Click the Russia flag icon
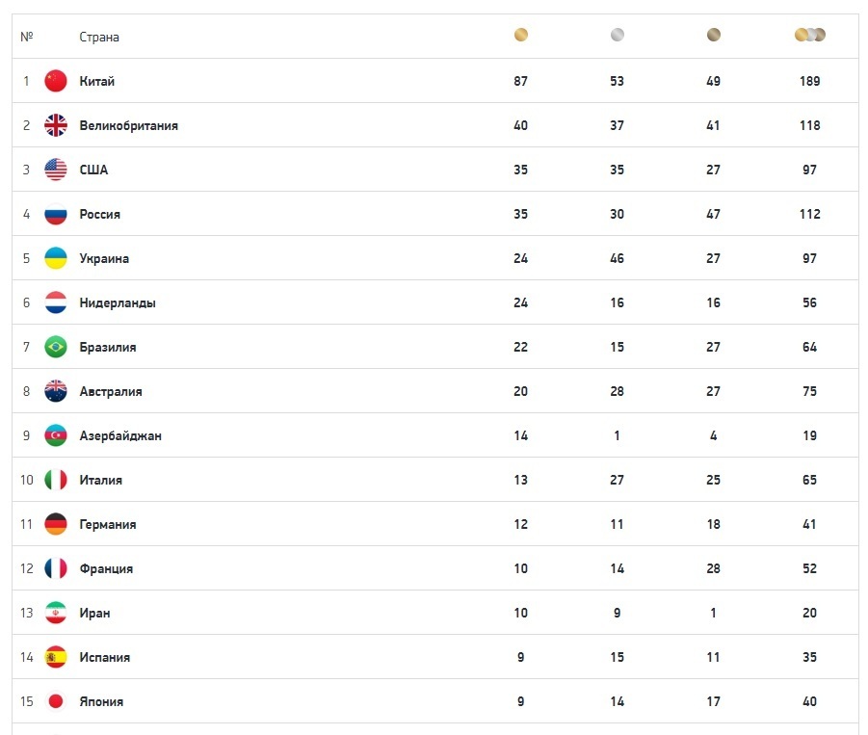The width and height of the screenshot is (868, 735). [x=56, y=214]
